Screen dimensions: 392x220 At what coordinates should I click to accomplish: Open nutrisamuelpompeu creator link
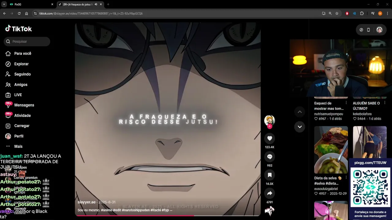click(x=329, y=114)
